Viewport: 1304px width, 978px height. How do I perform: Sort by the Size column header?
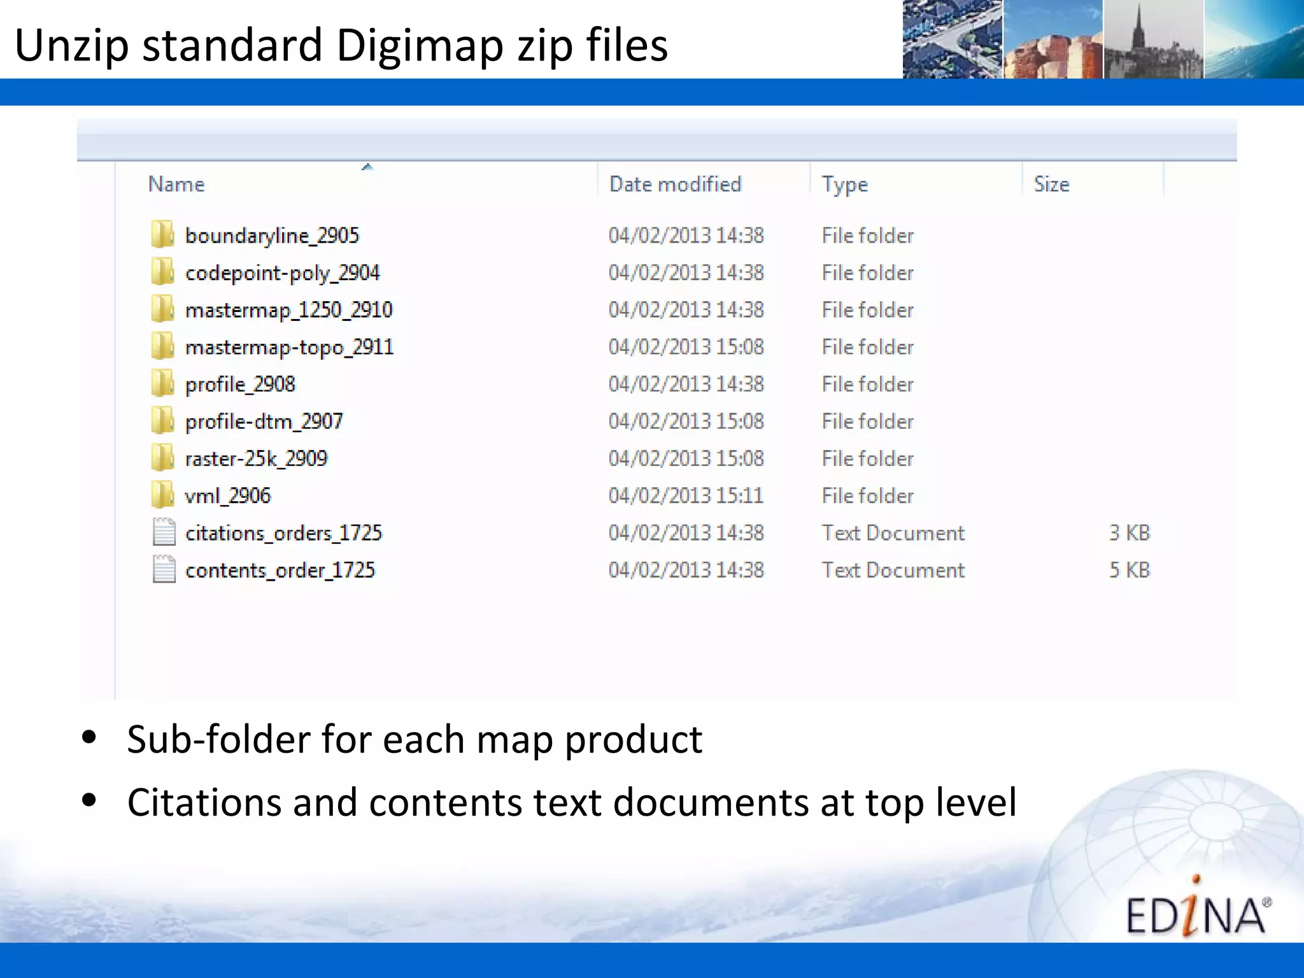click(1051, 184)
